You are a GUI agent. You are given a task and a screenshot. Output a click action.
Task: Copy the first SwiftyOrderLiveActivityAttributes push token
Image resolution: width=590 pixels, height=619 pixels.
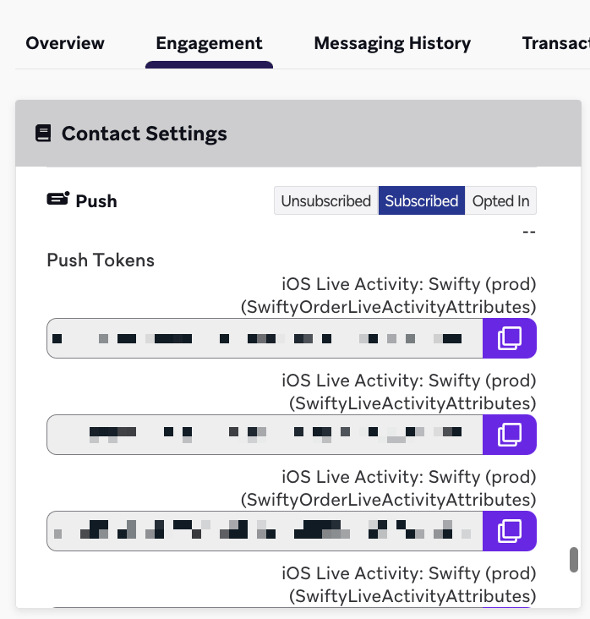(510, 338)
